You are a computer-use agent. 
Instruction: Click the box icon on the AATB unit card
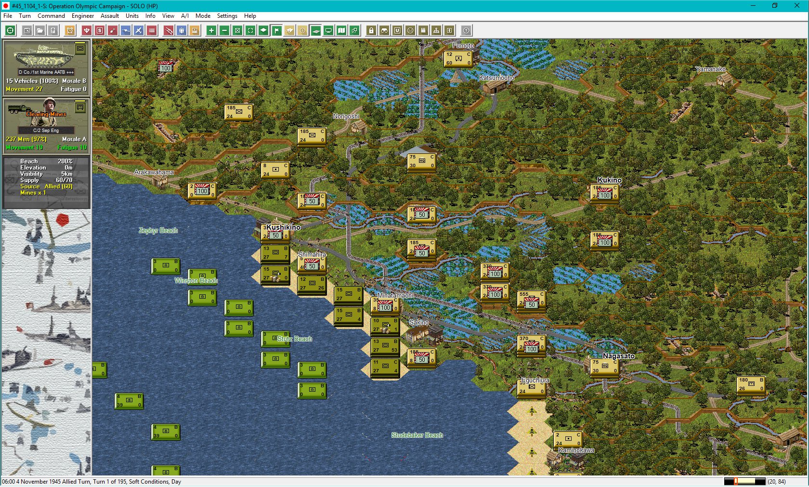[x=80, y=48]
